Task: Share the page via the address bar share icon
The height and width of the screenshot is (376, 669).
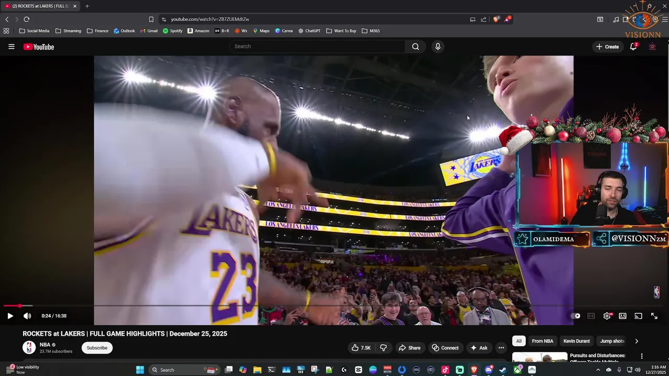Action: click(x=483, y=19)
